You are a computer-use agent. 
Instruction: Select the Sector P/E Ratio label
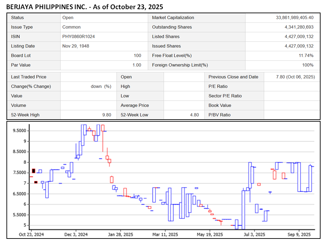pyautogui.click(x=225, y=96)
